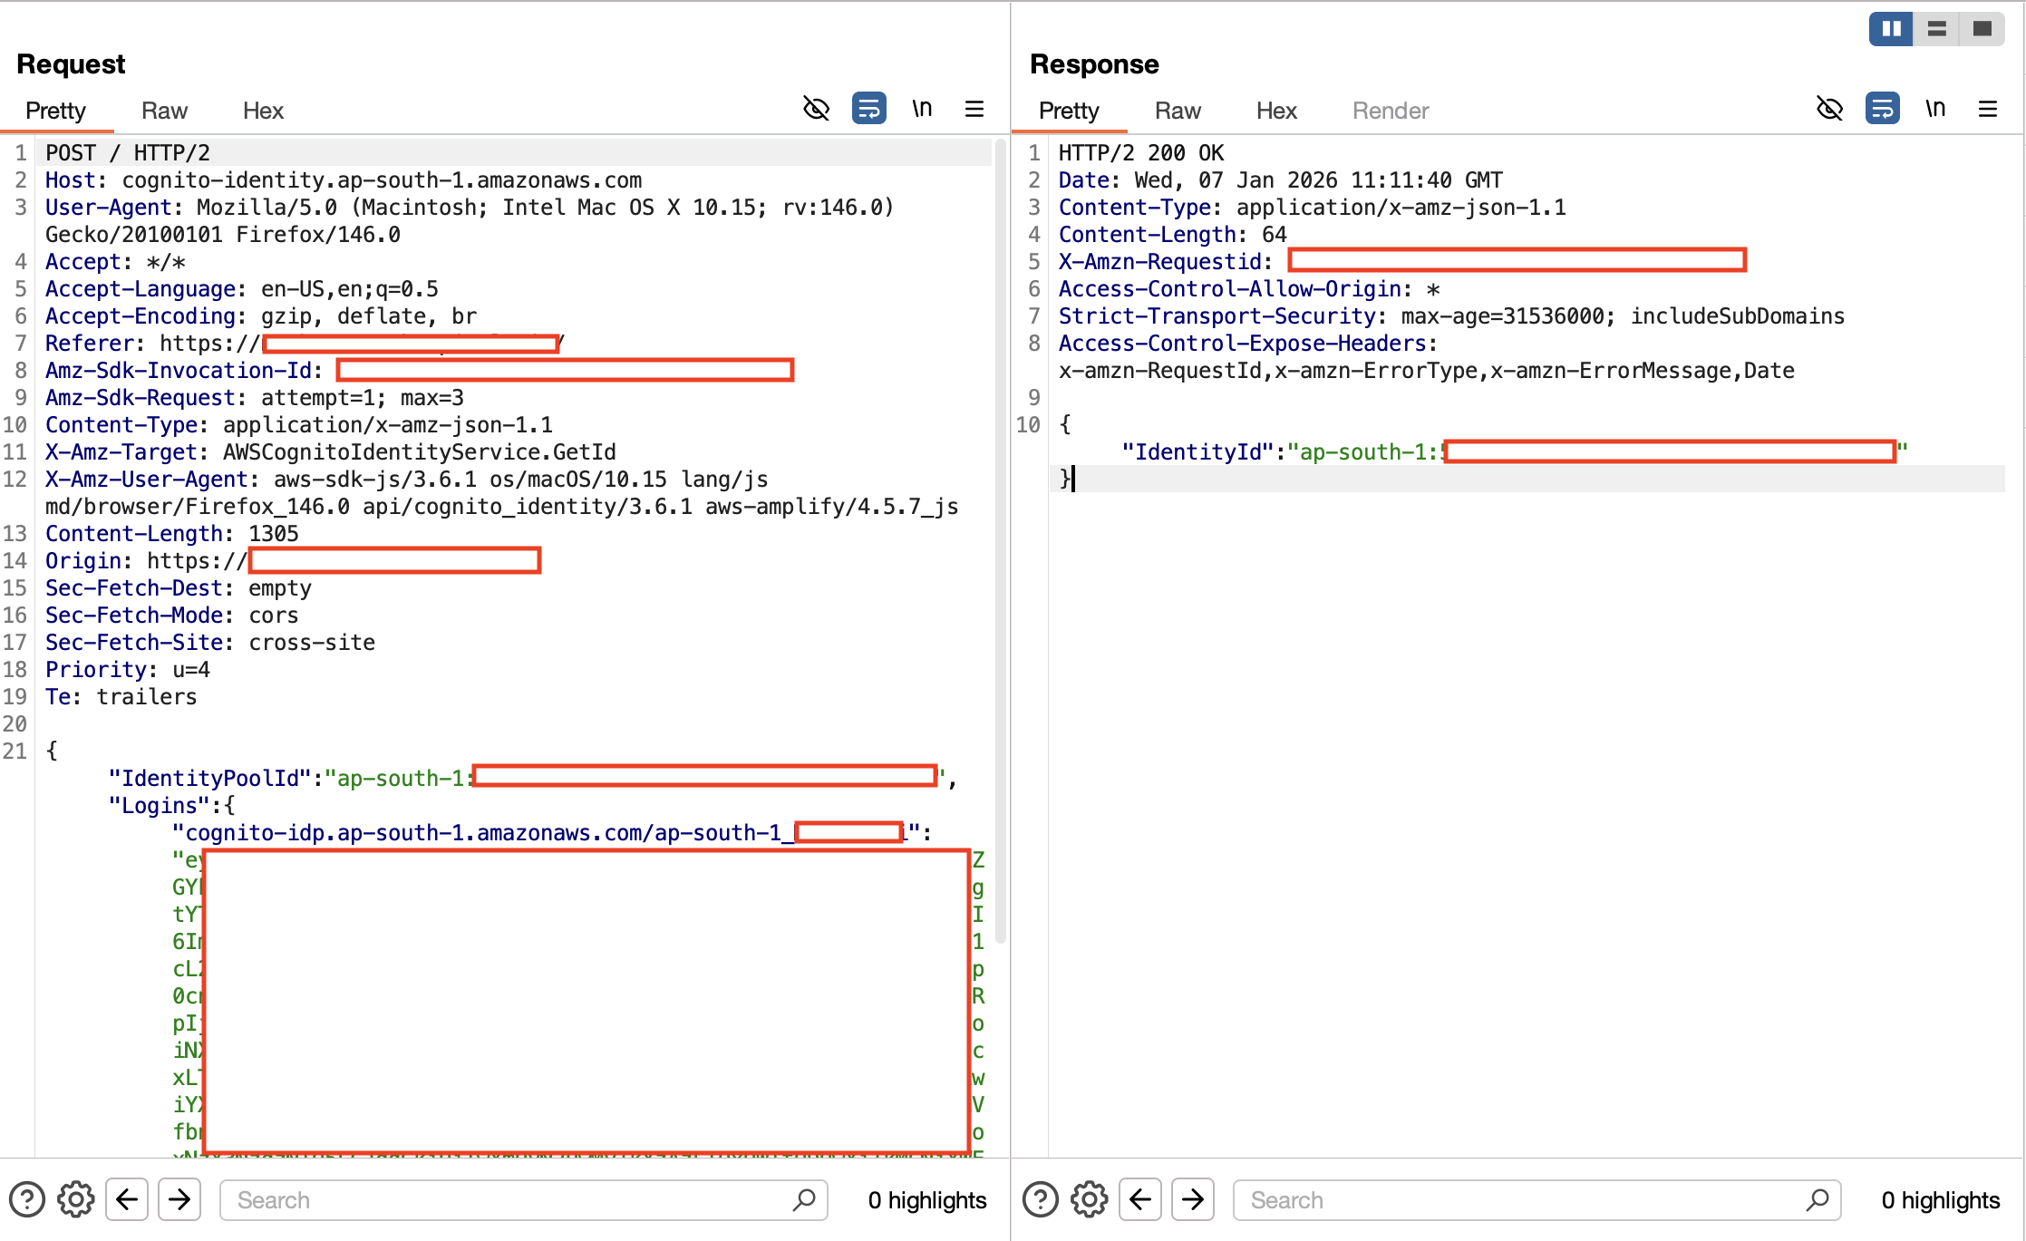Select side-by-side layout icon
This screenshot has height=1241, width=2026.
1891,29
